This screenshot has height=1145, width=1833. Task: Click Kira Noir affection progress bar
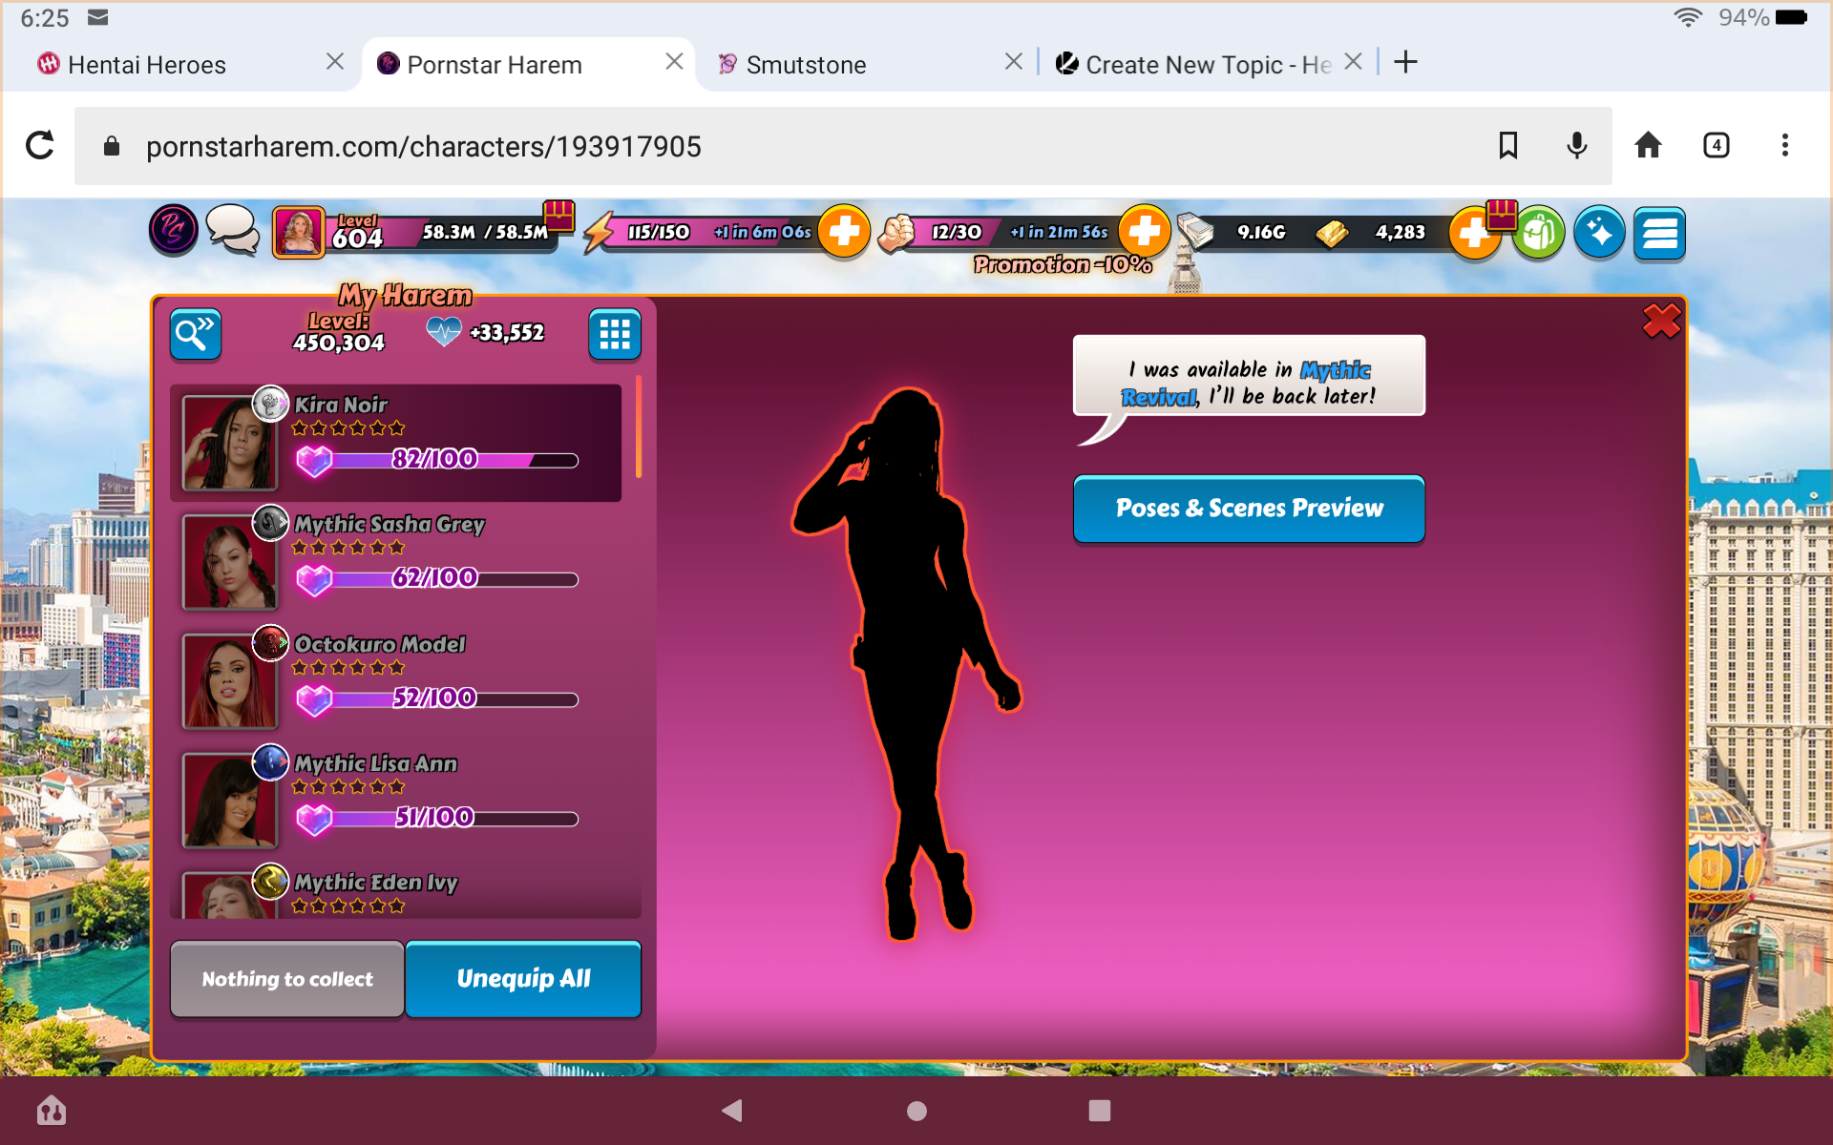(x=449, y=461)
